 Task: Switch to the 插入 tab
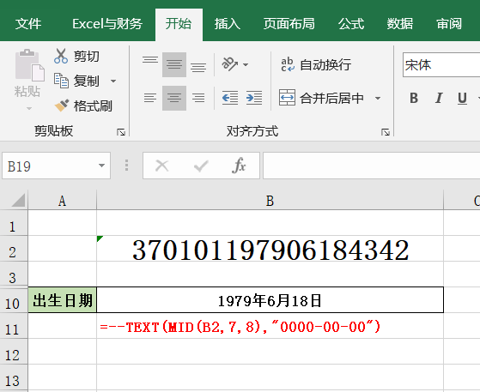[x=228, y=24]
